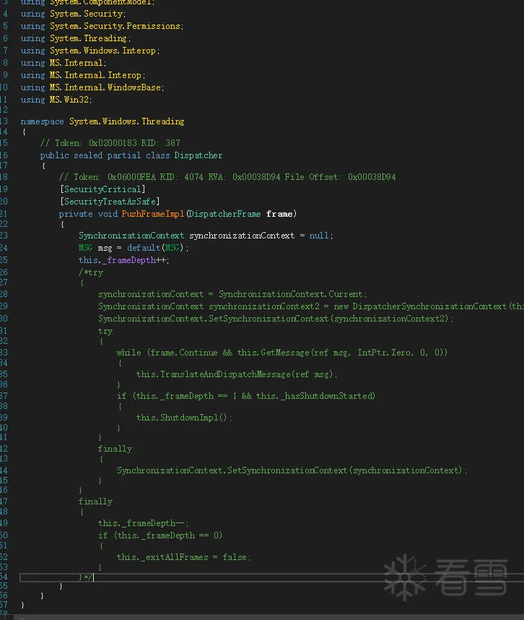The image size is (524, 620).
Task: Click the 'DispatcherFrame' parameter type
Action: 224,214
